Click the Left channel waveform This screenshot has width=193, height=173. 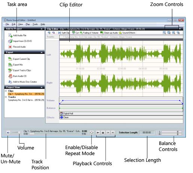click(121, 54)
